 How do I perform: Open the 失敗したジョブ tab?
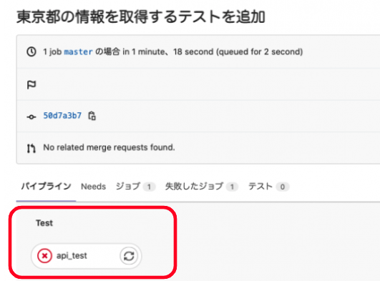coord(202,187)
